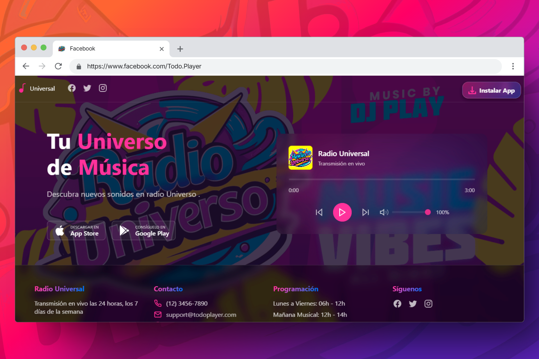Open the Instagram icon in the header

tap(103, 88)
